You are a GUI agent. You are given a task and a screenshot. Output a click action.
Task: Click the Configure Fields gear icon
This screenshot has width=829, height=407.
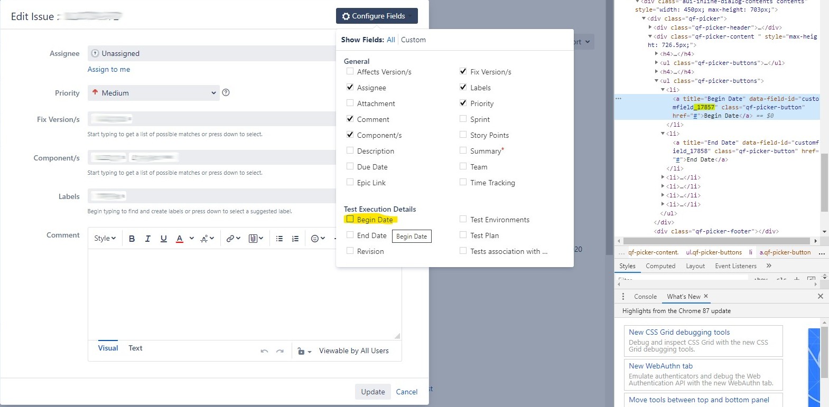coord(346,16)
